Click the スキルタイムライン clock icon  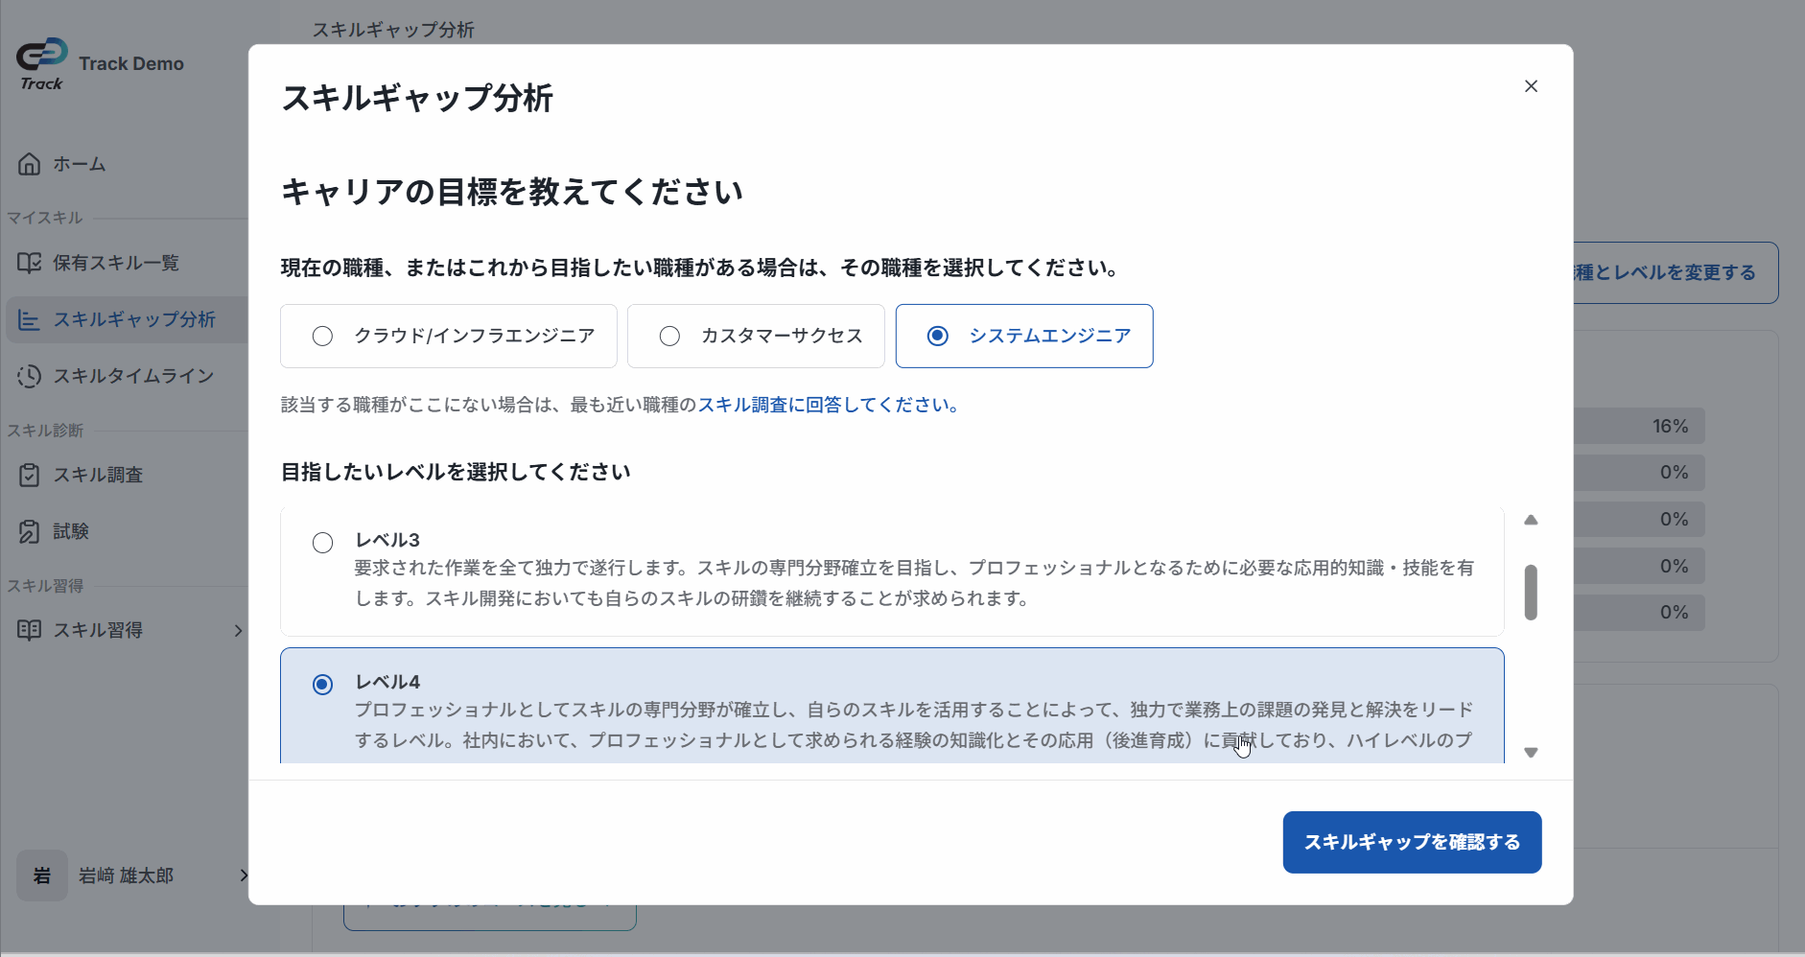click(x=30, y=376)
